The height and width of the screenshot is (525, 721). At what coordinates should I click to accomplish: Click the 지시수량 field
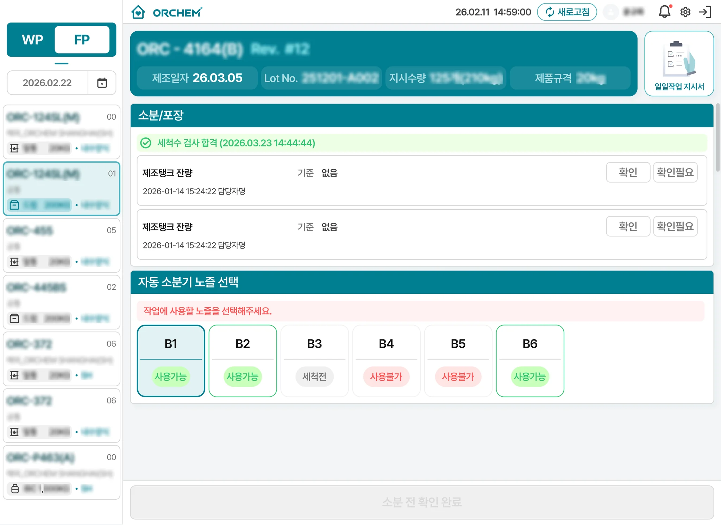(446, 78)
